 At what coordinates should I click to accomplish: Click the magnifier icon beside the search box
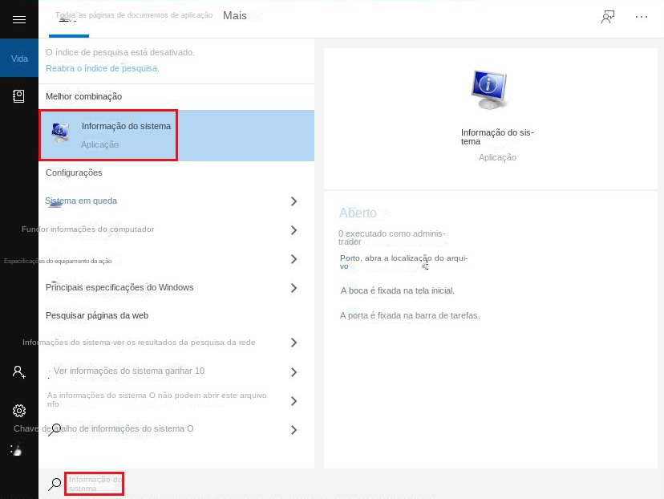55,484
